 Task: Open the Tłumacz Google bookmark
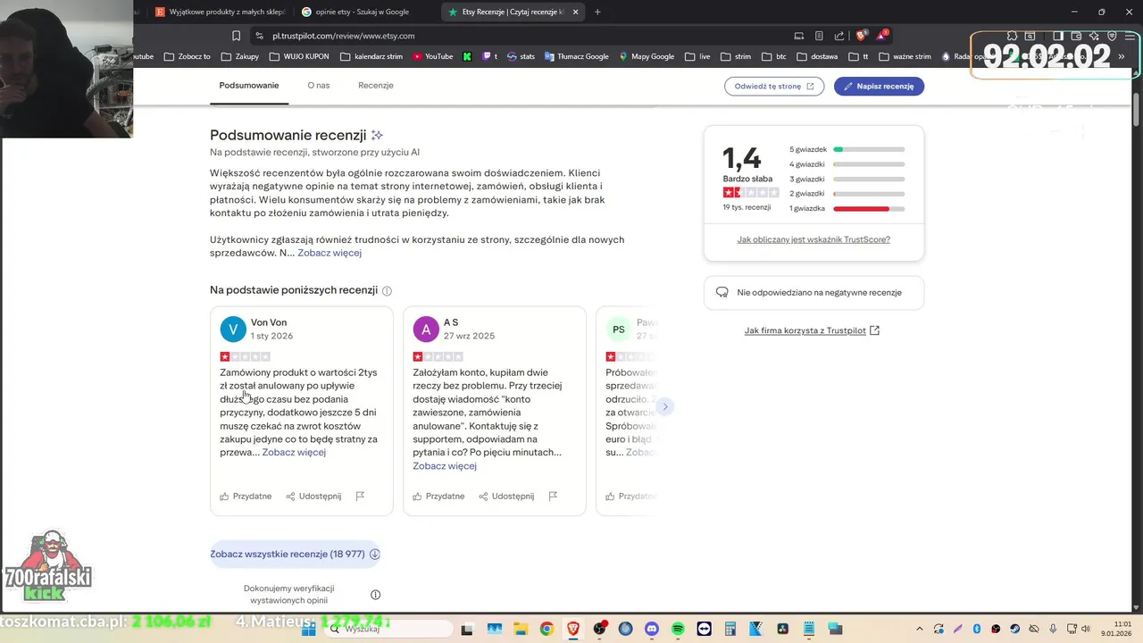click(575, 56)
